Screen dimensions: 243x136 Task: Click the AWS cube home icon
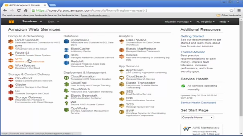click(11, 22)
